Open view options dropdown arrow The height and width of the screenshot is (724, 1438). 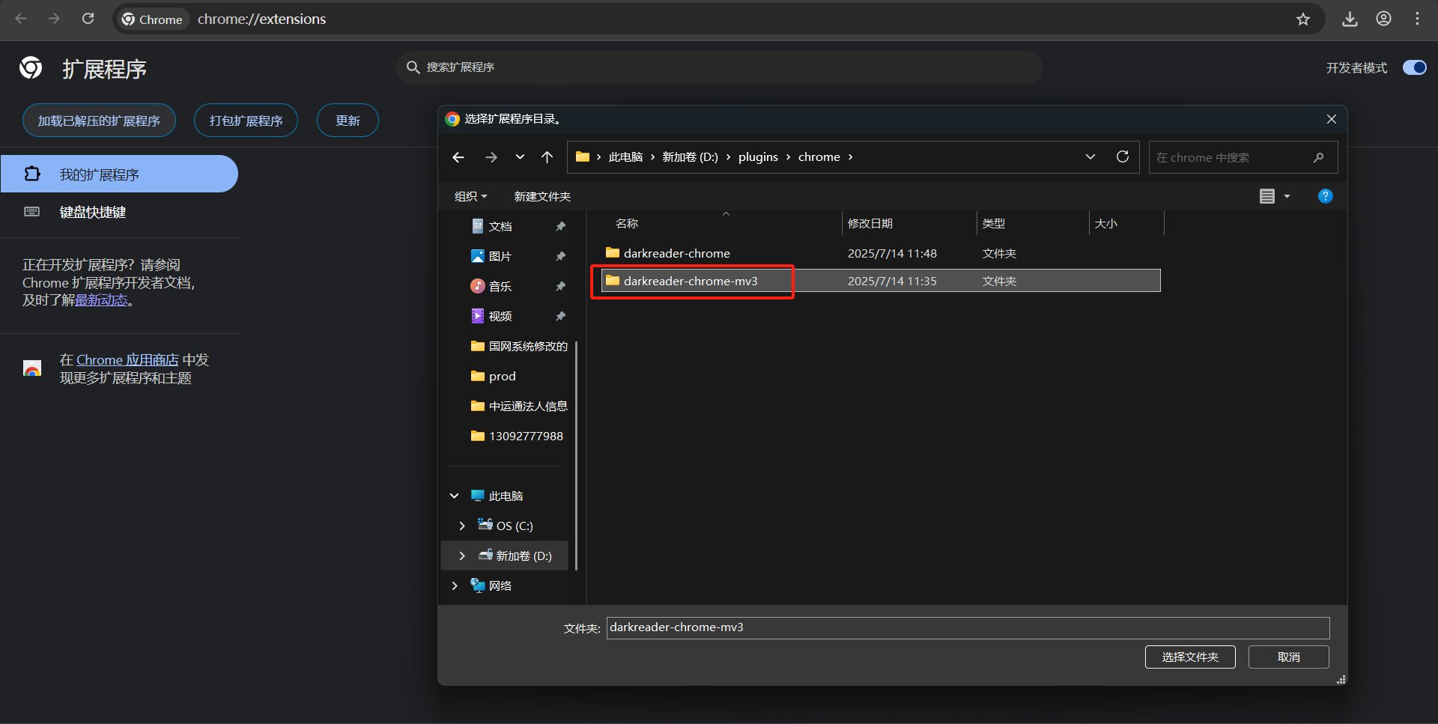click(1287, 196)
